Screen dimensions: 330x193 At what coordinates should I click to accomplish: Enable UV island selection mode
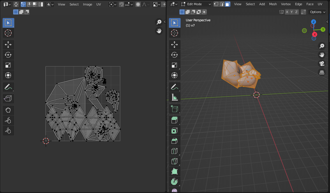pos(40,4)
